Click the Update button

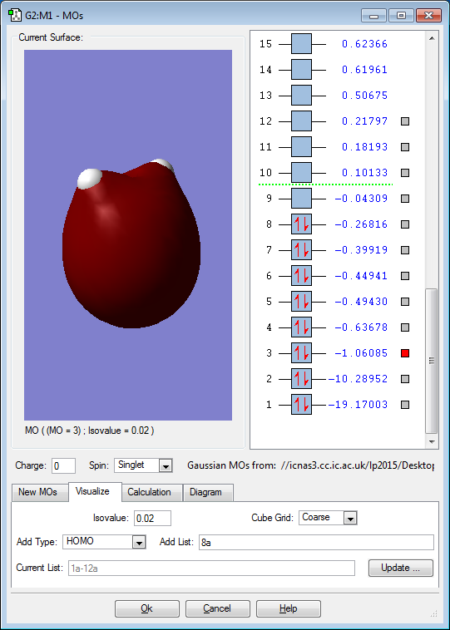(x=401, y=568)
